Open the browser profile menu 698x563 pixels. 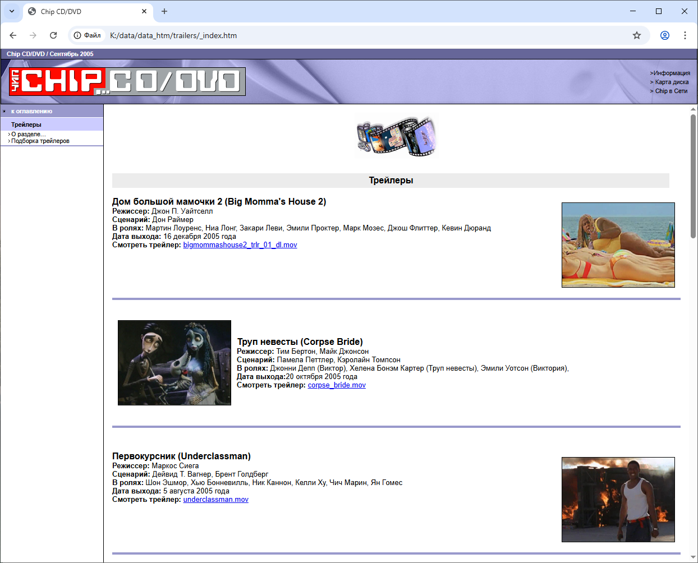tap(665, 35)
